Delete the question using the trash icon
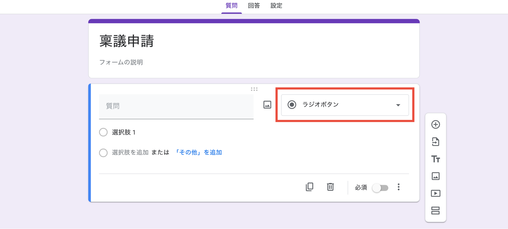Screen dimensions: 508x229 click(330, 187)
